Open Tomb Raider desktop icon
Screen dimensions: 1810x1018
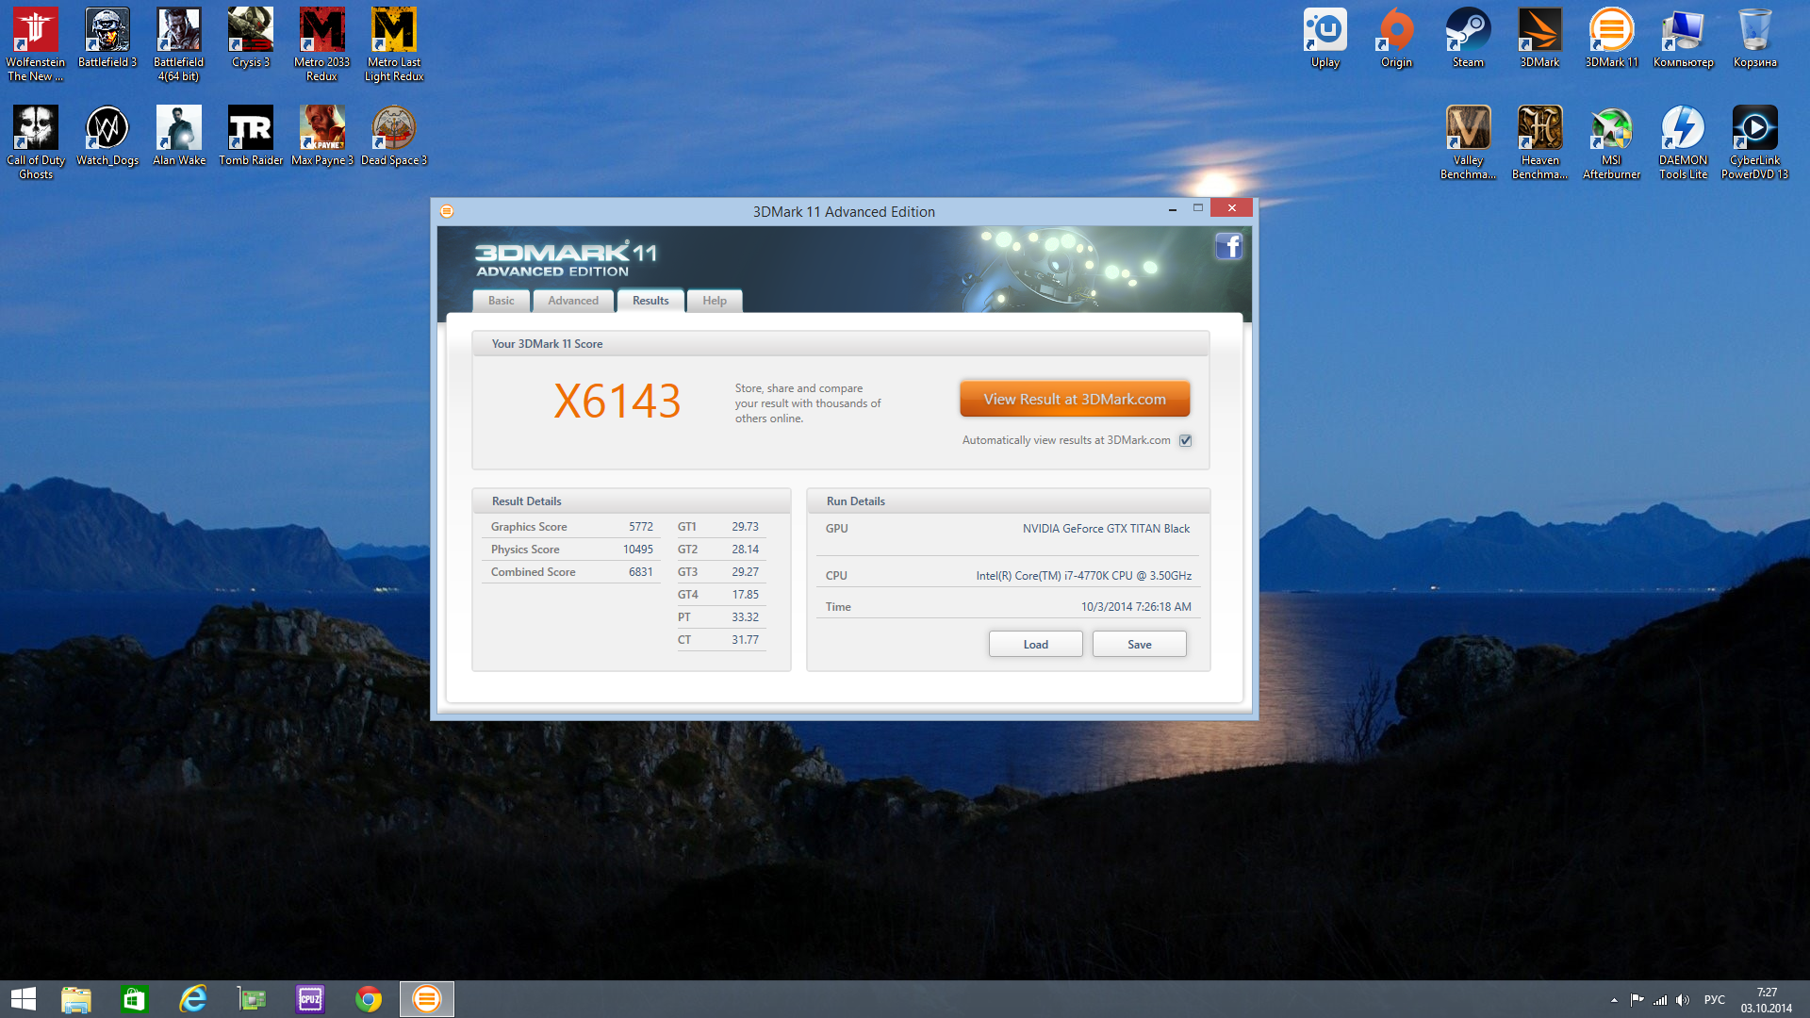click(x=251, y=130)
